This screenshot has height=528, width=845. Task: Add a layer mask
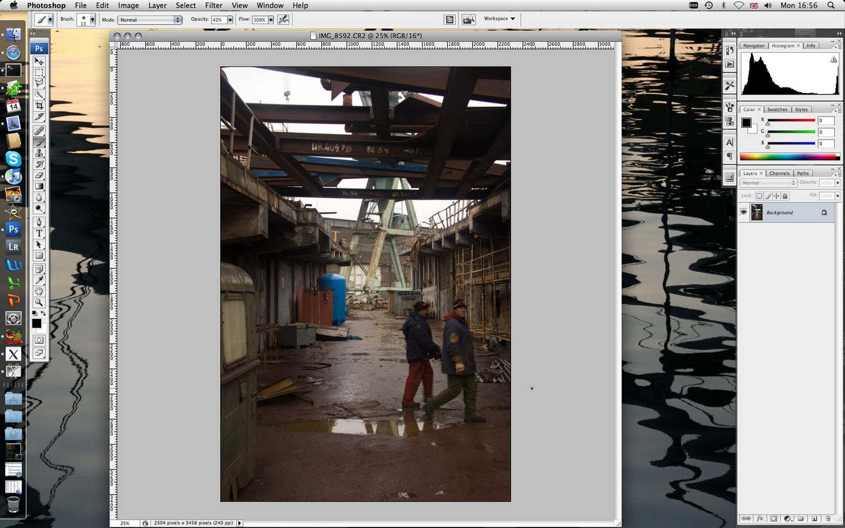click(774, 518)
